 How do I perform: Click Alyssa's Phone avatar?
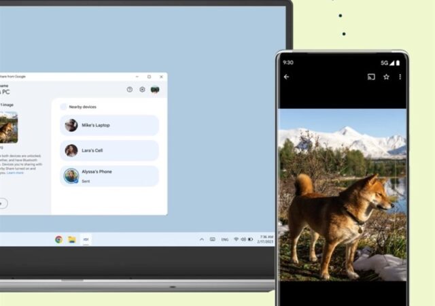point(71,175)
